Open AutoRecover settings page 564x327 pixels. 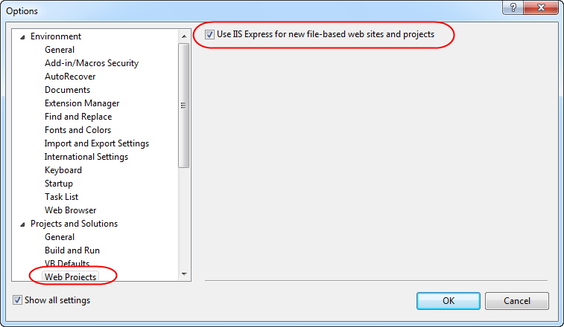(x=69, y=77)
